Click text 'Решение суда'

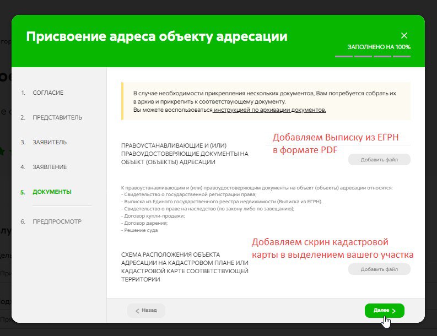point(141,230)
